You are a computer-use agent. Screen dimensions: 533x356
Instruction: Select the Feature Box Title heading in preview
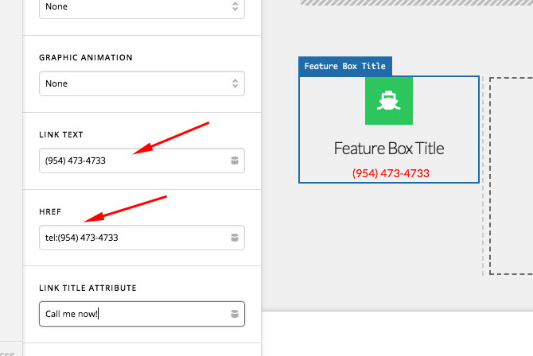click(389, 149)
